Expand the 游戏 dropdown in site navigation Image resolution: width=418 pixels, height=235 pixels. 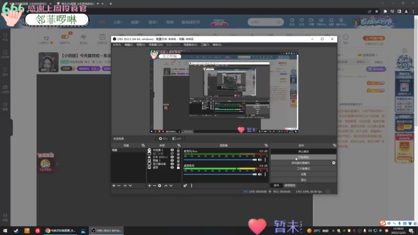(x=153, y=22)
